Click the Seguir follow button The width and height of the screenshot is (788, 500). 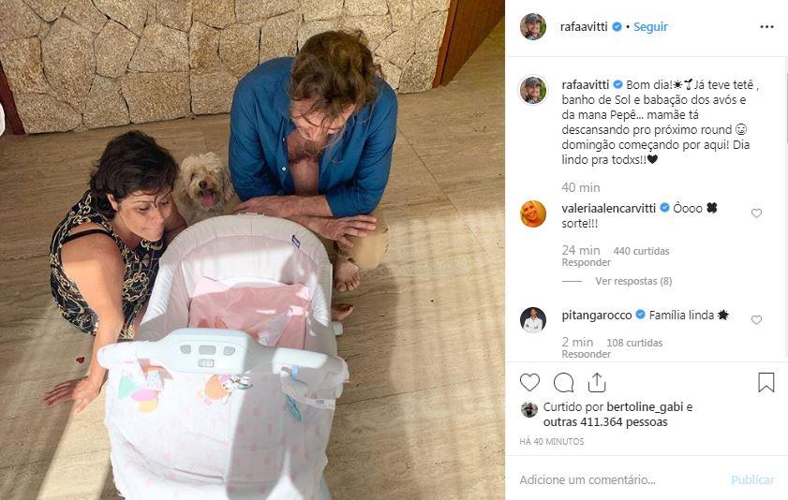(650, 27)
